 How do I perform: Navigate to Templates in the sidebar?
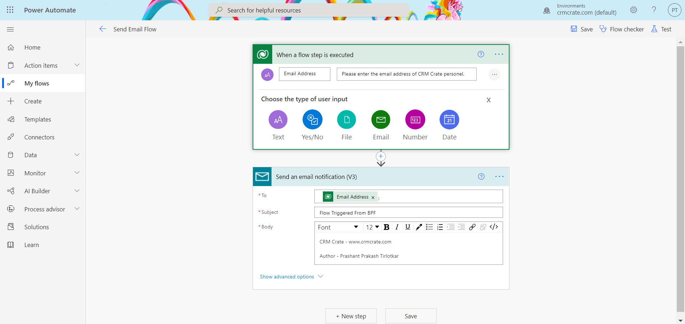coord(38,119)
